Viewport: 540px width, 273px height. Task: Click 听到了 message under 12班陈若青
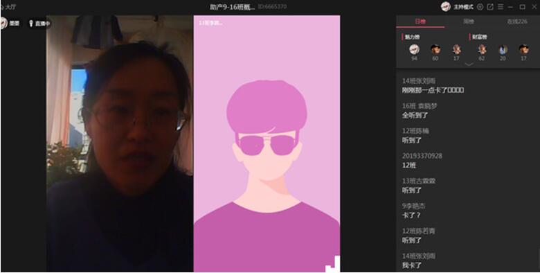pyautogui.click(x=412, y=240)
